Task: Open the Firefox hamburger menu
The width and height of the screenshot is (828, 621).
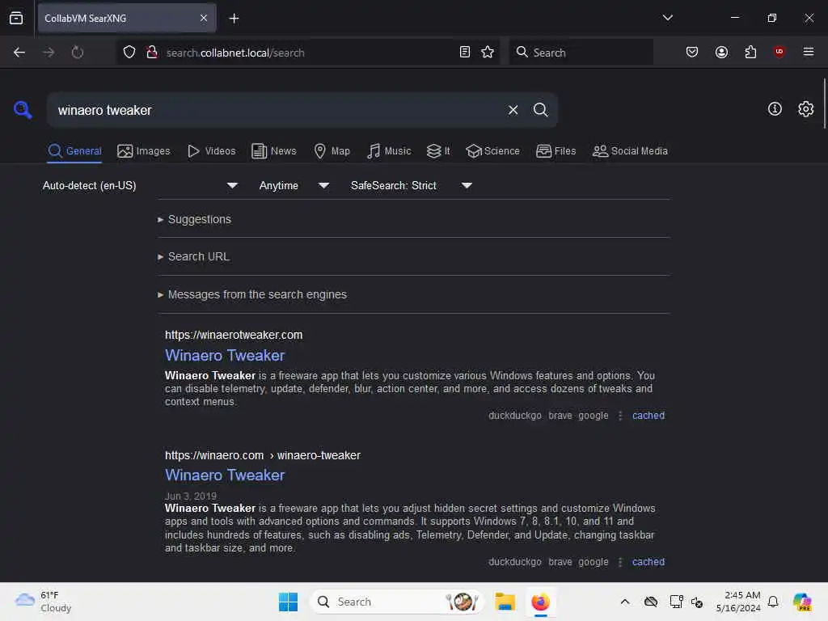Action: click(808, 52)
